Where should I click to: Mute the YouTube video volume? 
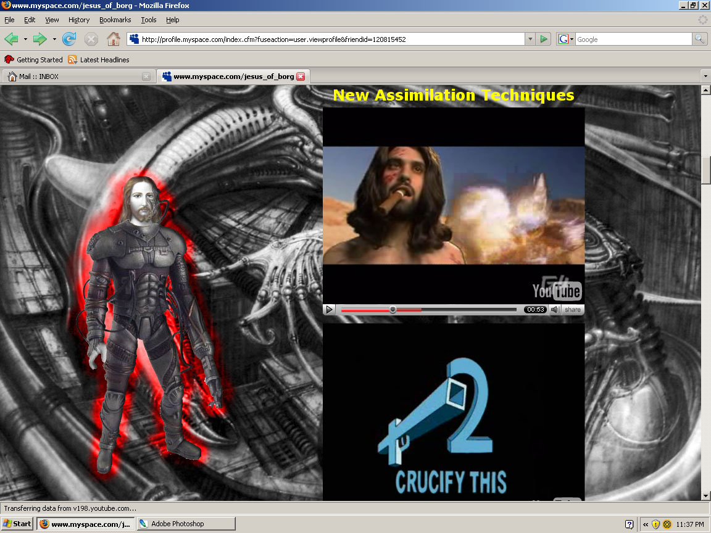[x=555, y=310]
